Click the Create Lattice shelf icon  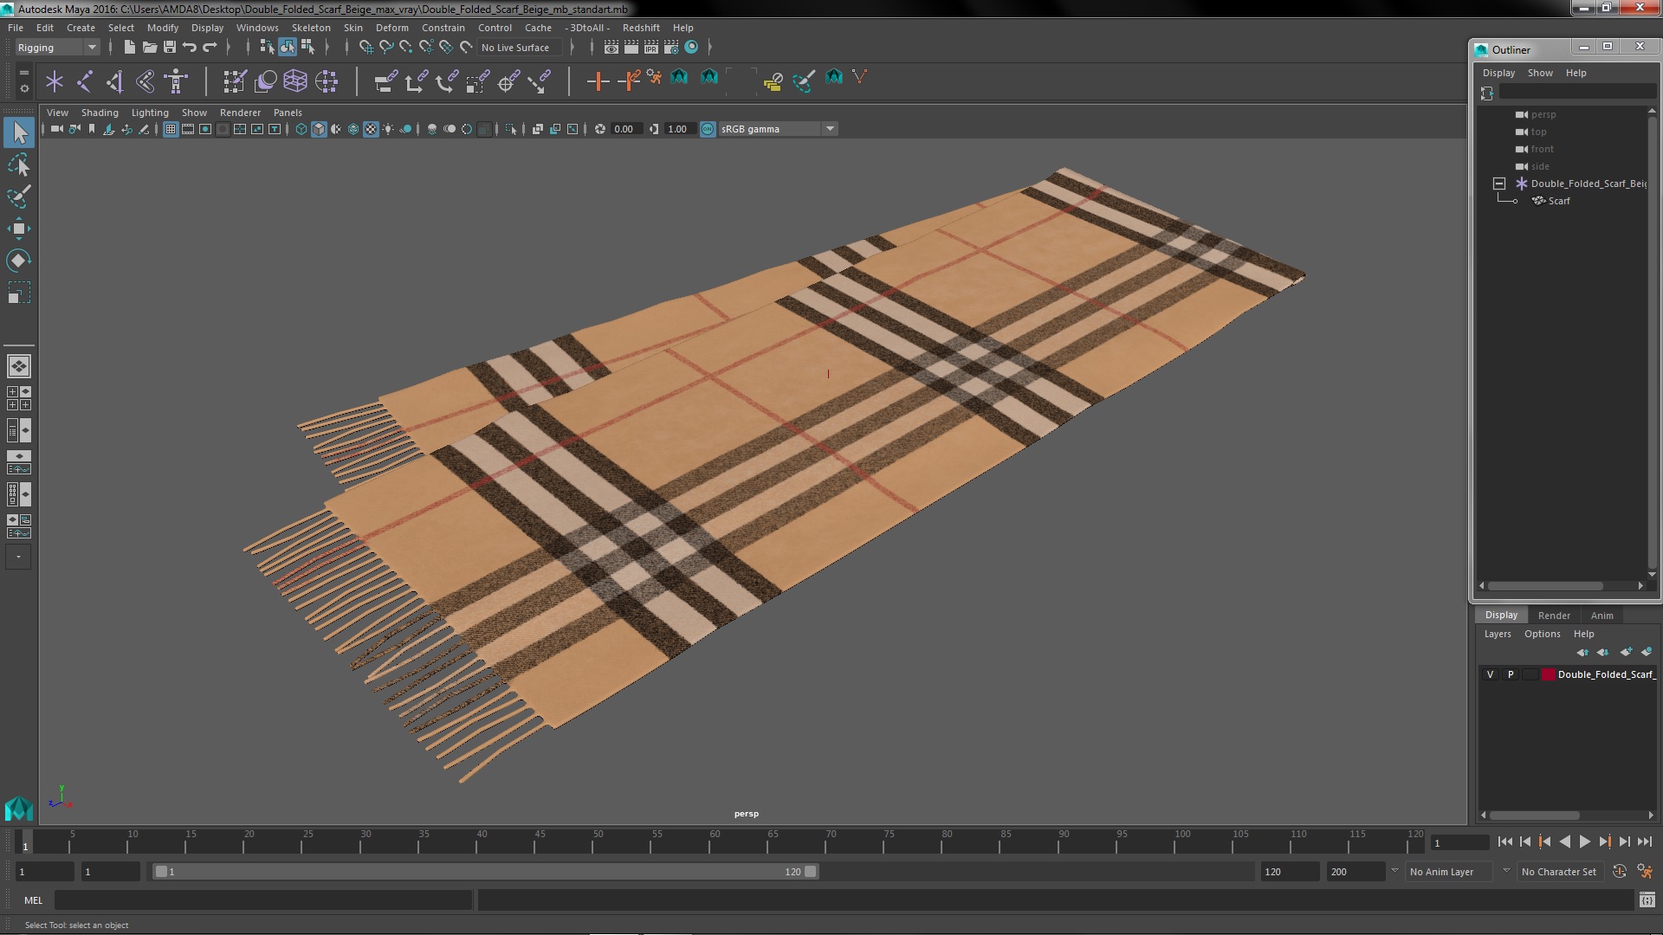tap(295, 81)
